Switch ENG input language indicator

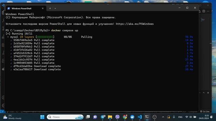(x=180, y=117)
